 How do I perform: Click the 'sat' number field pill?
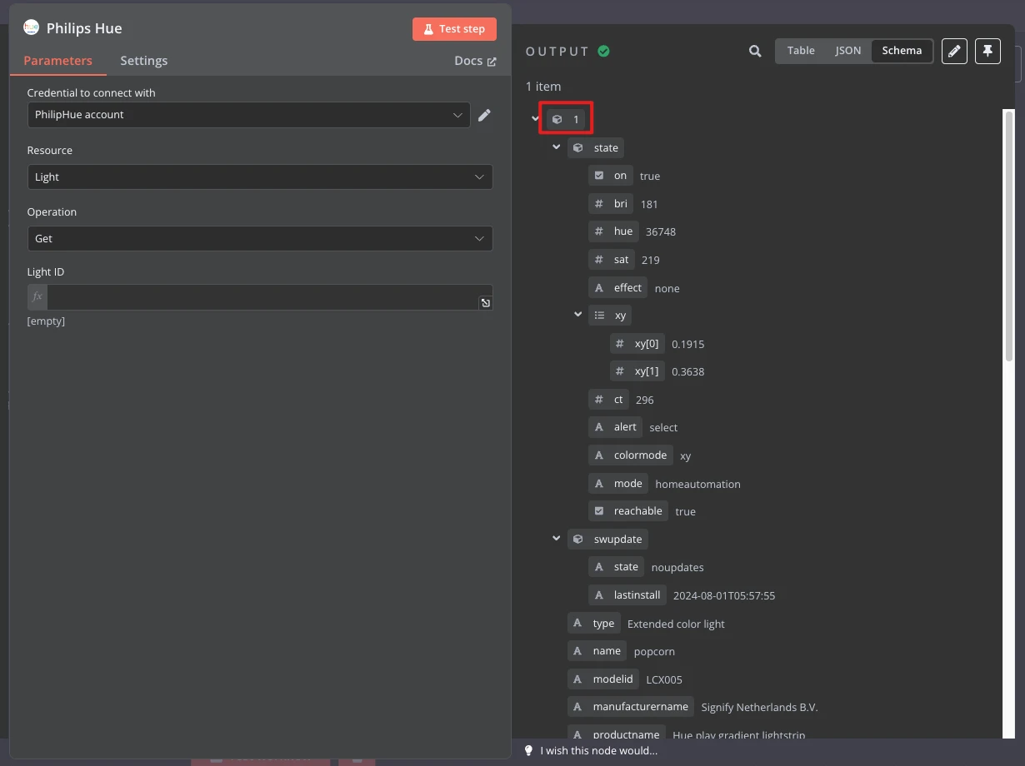coord(612,260)
